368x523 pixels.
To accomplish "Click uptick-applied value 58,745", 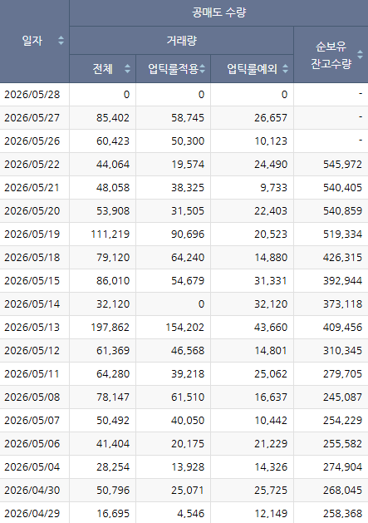I will [x=188, y=118].
